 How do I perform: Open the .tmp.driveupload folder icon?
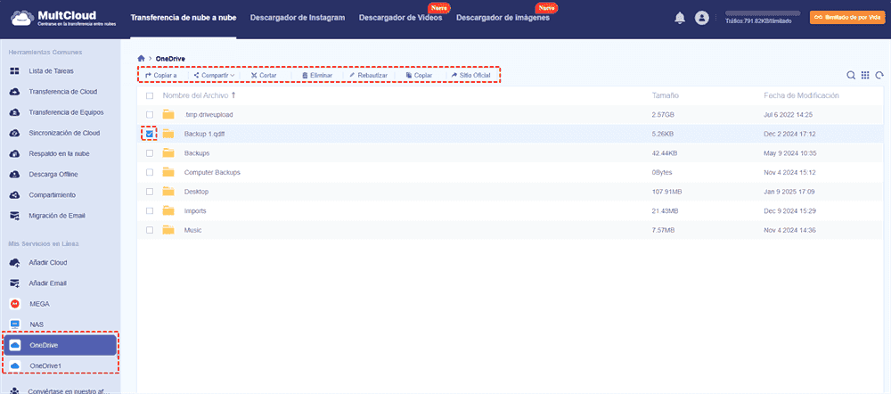pos(168,115)
